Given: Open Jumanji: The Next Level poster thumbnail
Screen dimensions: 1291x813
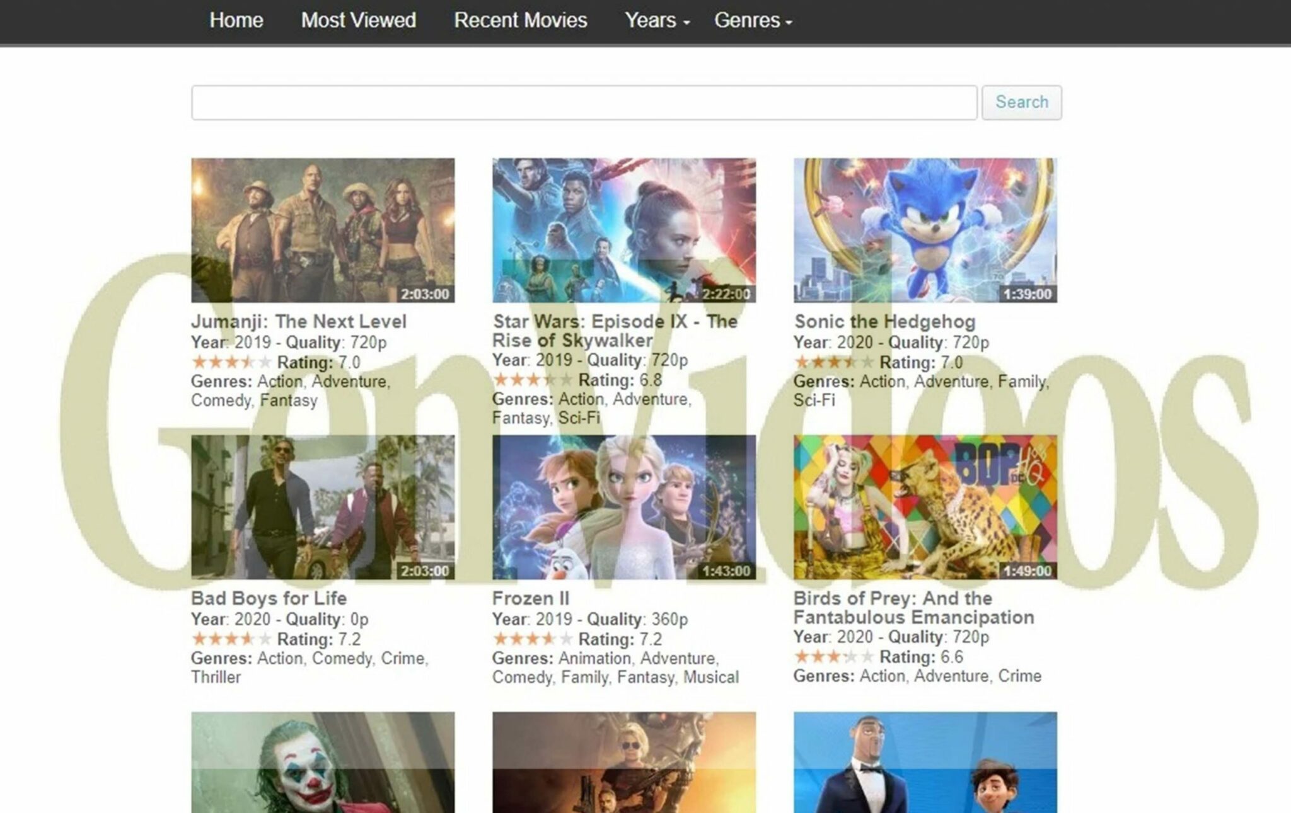Looking at the screenshot, I should (x=323, y=230).
